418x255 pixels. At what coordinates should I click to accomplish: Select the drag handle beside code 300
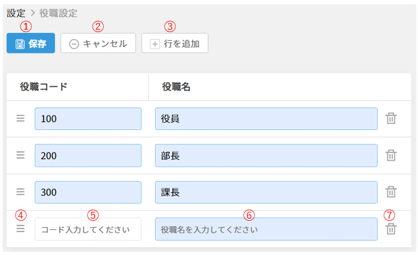[20, 192]
